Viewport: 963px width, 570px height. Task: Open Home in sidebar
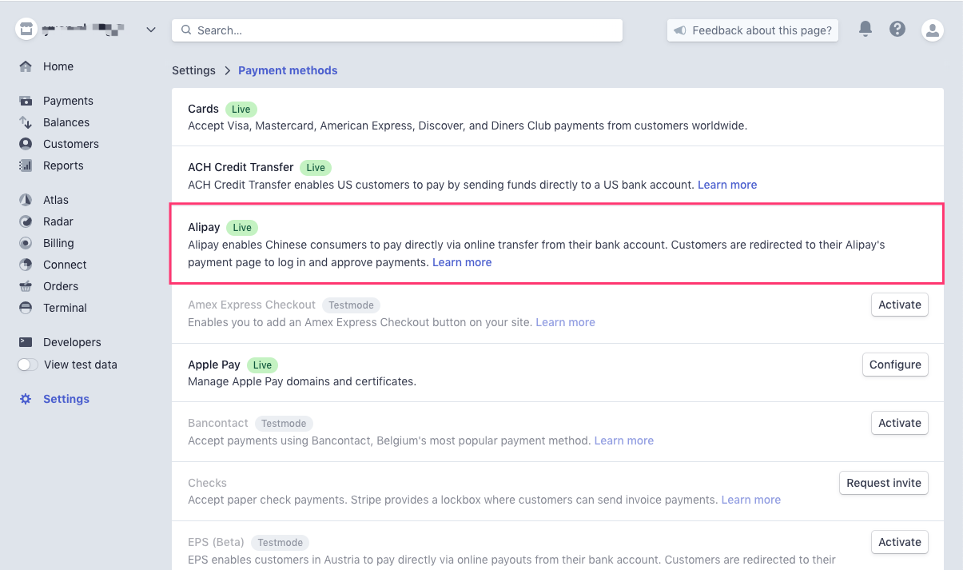pos(58,66)
